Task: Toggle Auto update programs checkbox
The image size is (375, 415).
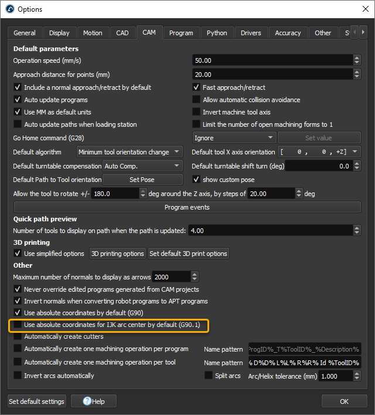Action: pos(18,100)
